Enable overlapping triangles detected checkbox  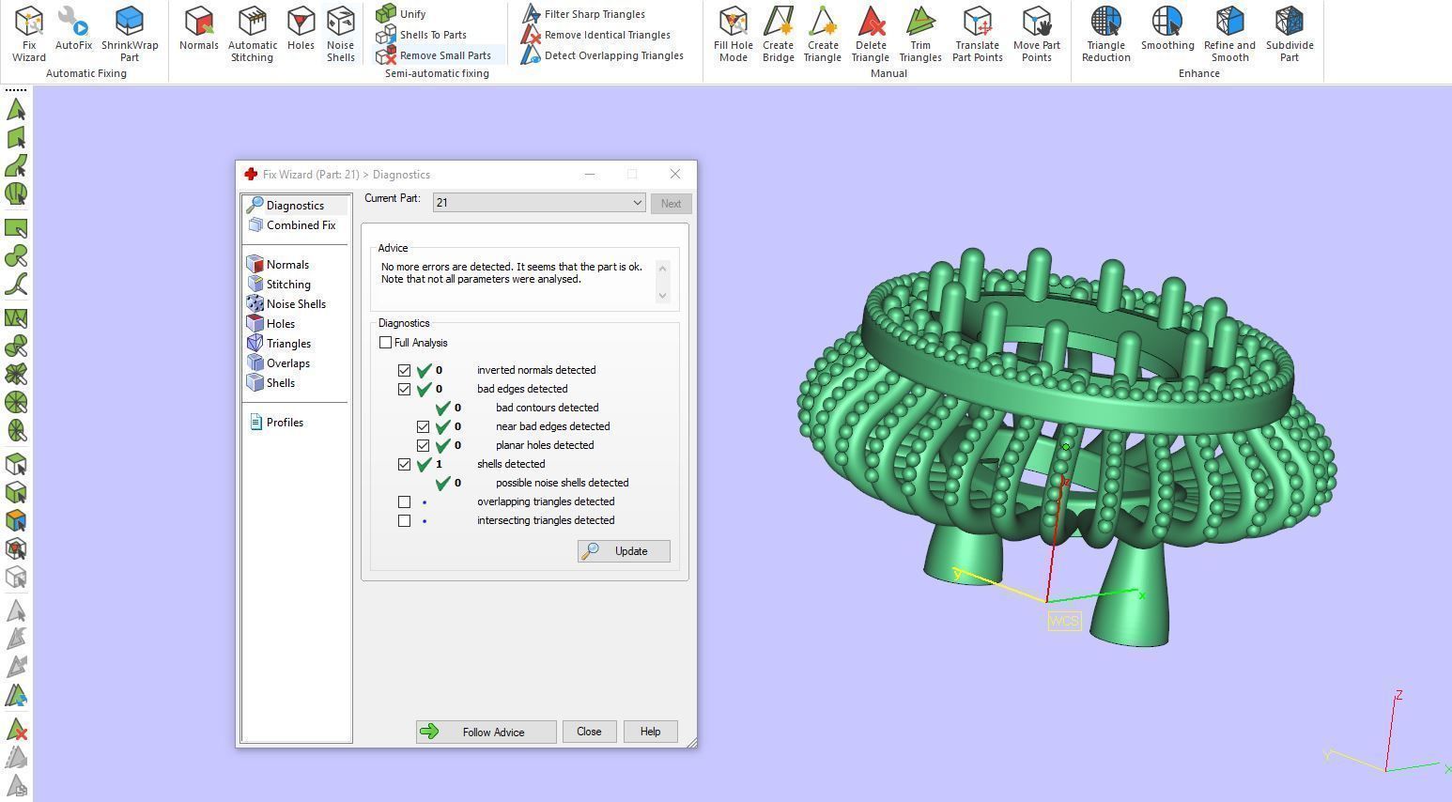pyautogui.click(x=405, y=501)
